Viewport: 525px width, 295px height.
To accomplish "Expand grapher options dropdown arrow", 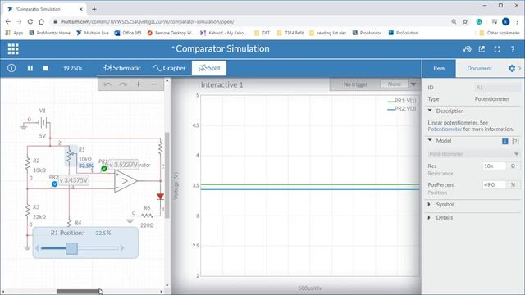I will (x=413, y=84).
